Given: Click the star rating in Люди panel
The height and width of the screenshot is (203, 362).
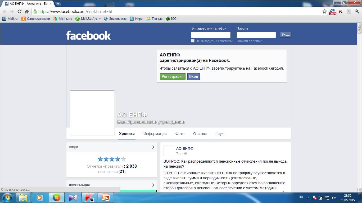Looking at the screenshot, I should 112,159.
